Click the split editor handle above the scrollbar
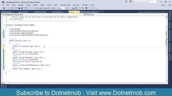This screenshot has height=96, width=172. pyautogui.click(x=167, y=17)
